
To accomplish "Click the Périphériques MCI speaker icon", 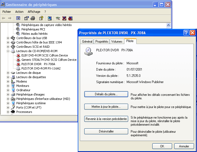I will 18,29.
